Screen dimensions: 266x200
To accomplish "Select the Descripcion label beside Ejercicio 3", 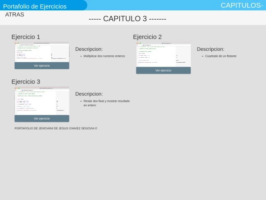I will 89,94.
